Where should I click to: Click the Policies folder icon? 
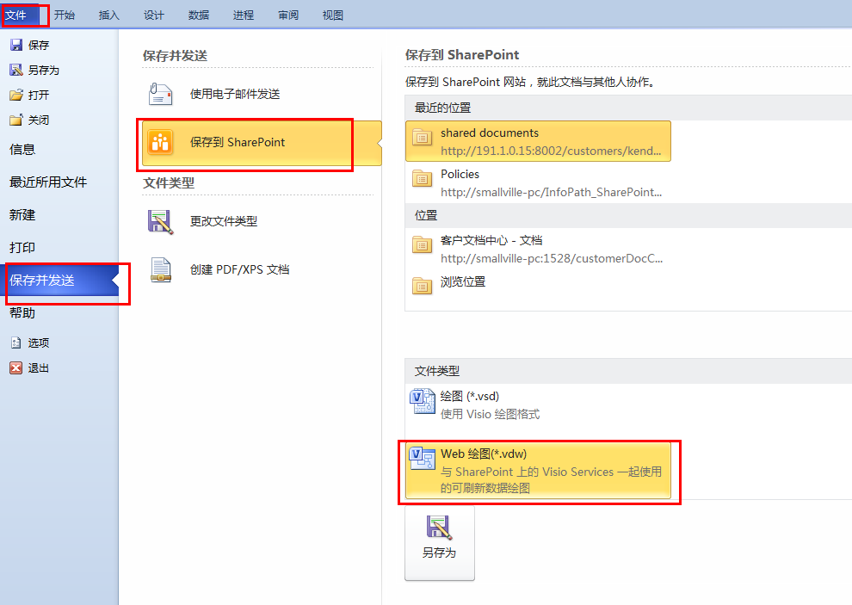(423, 178)
